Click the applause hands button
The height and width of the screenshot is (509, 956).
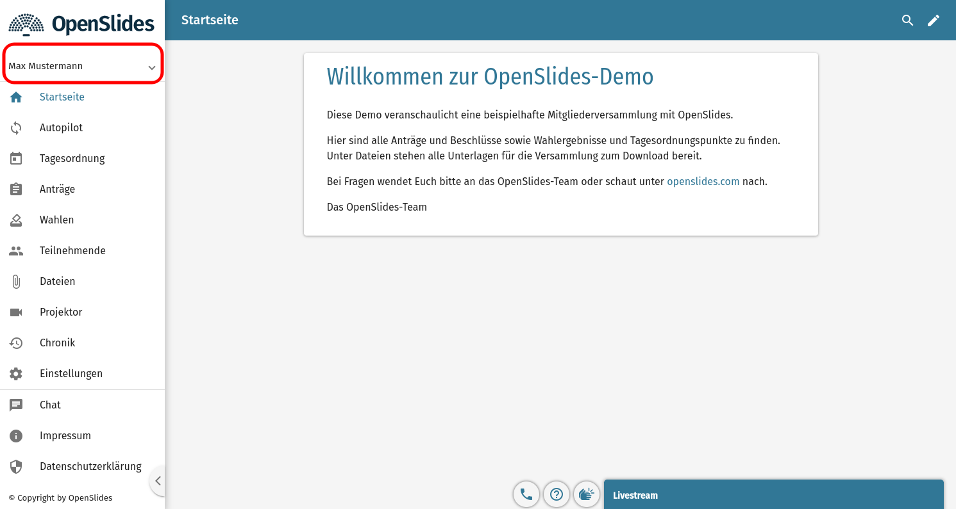(x=587, y=494)
